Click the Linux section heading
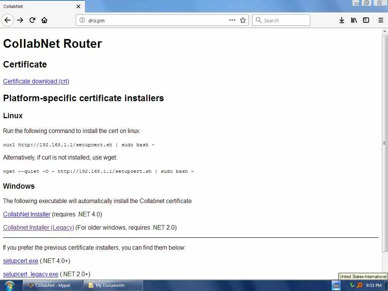This screenshot has width=388, height=291. (x=13, y=116)
